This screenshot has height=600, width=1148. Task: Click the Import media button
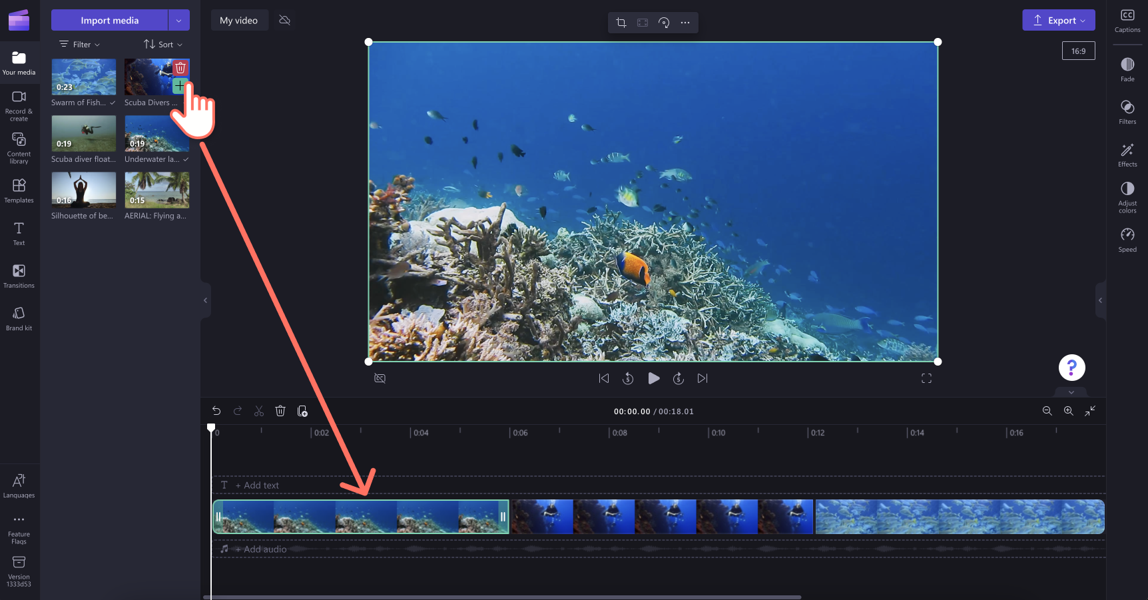(109, 20)
